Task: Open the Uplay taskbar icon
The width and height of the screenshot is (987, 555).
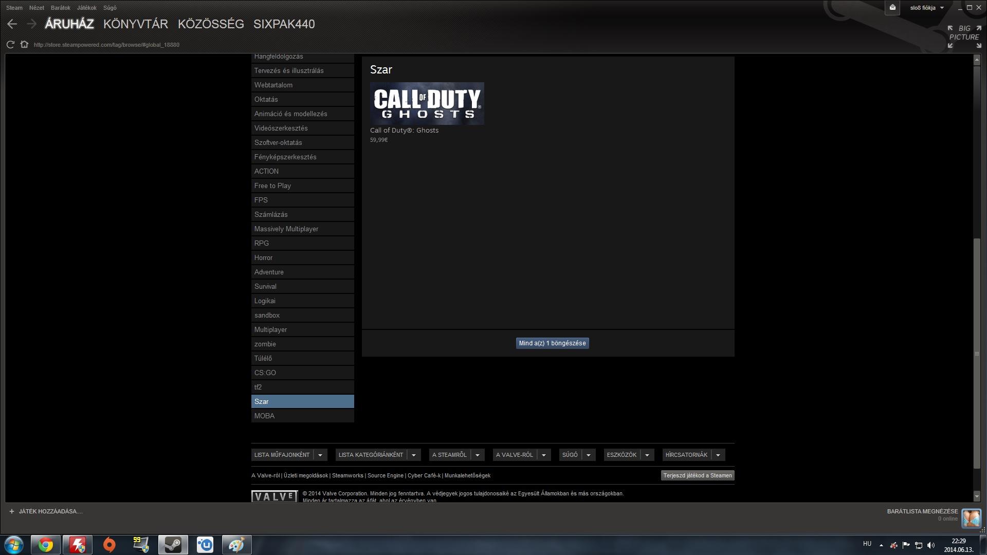Action: pos(205,545)
